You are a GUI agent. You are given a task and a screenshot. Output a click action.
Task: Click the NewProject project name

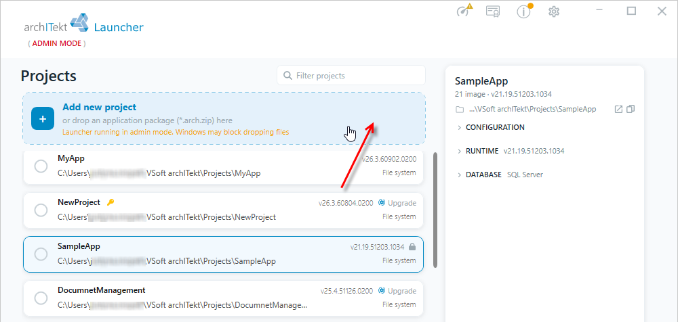[x=79, y=202]
